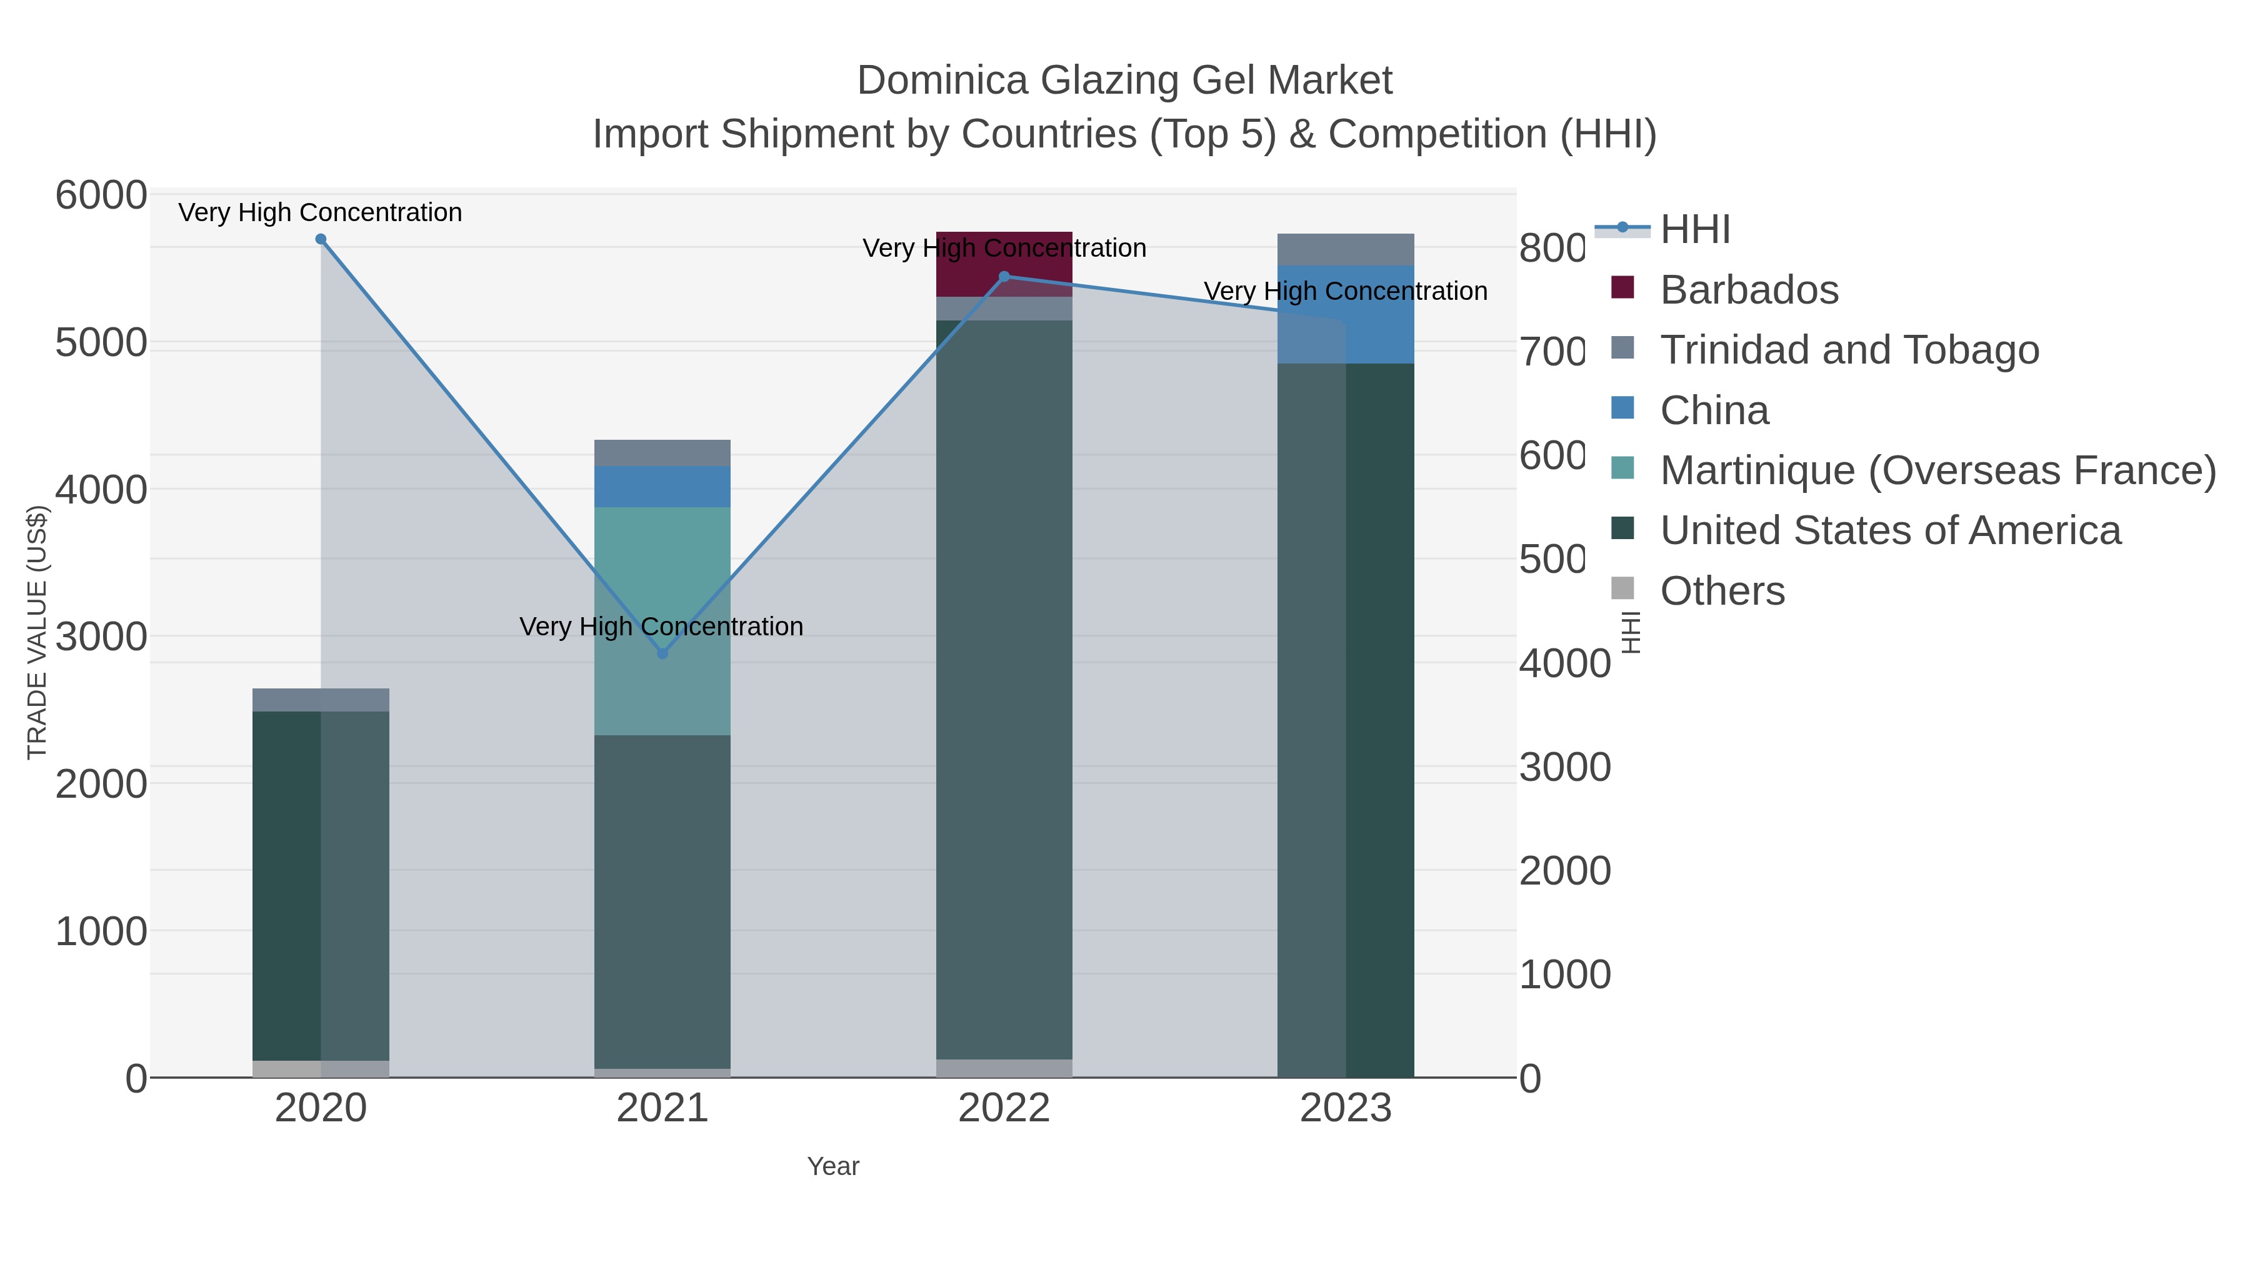Click the 2023 x-axis label
The width and height of the screenshot is (2250, 1265).
(x=1346, y=1109)
